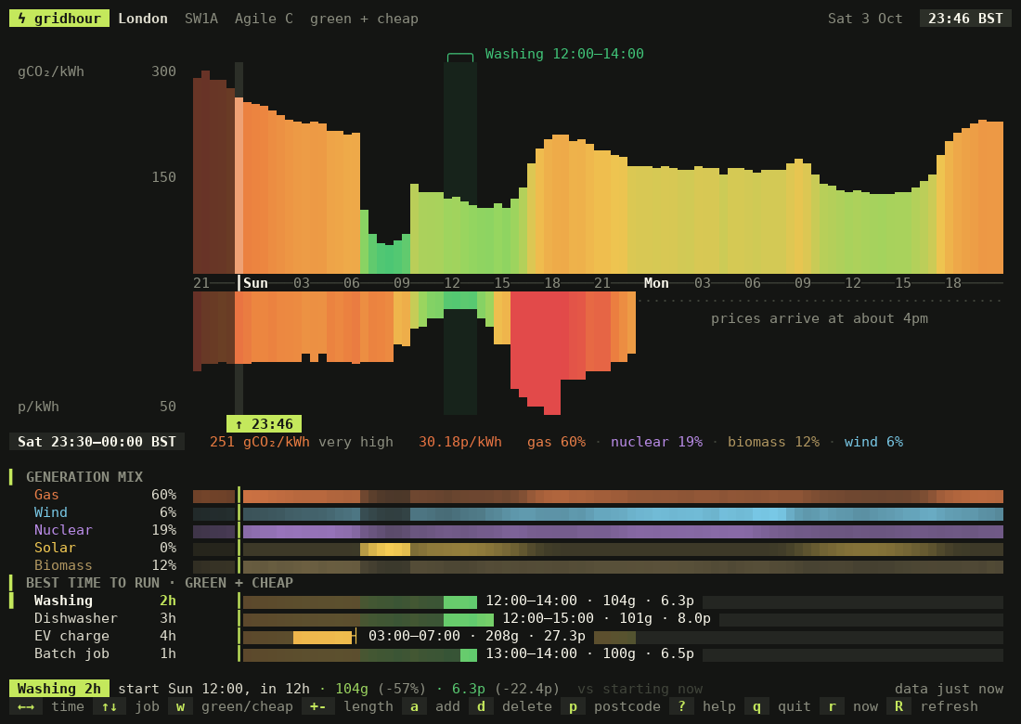Screen dimensions: 1021x724
Task: Click EV charge result '03:00–07:00 · 208g · 27.3p'
Action: [x=477, y=636]
